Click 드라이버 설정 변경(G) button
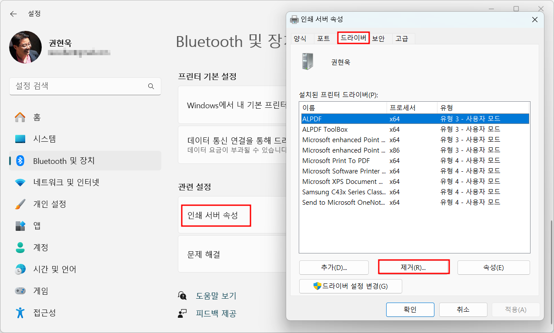The width and height of the screenshot is (554, 333). point(350,286)
